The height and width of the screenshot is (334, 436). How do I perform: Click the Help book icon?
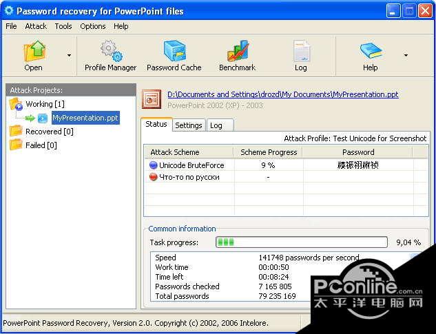371,50
